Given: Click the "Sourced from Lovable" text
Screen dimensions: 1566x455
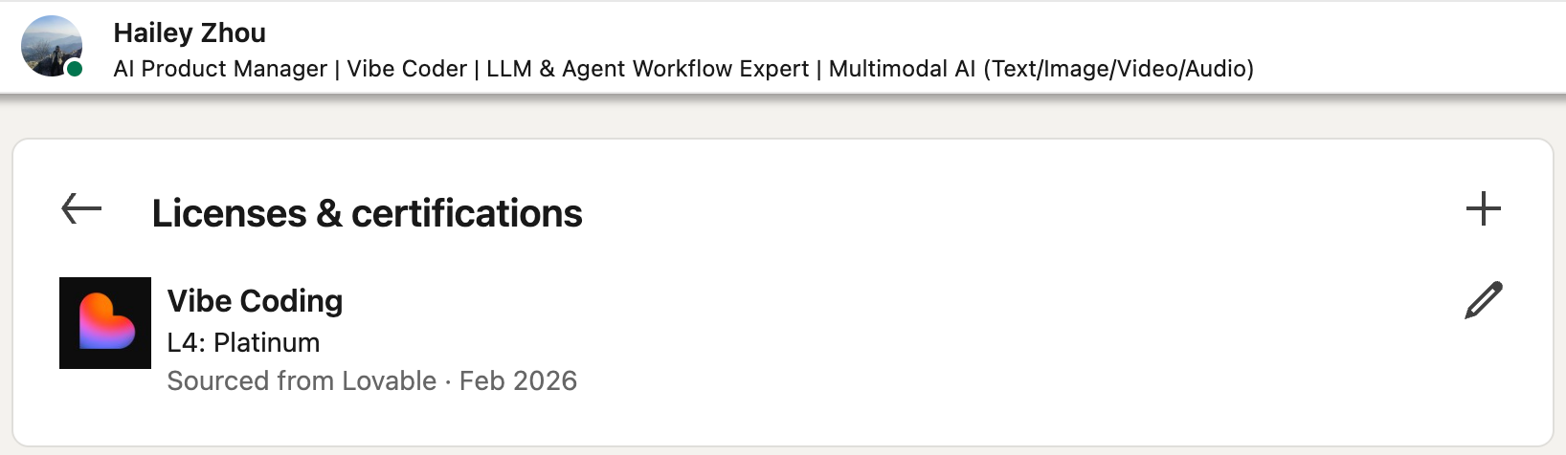Looking at the screenshot, I should click(302, 380).
